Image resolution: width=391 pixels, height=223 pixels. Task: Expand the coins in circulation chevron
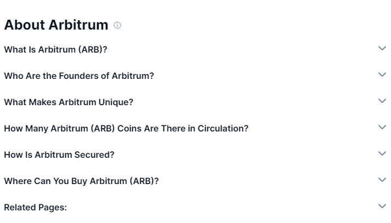click(x=382, y=128)
